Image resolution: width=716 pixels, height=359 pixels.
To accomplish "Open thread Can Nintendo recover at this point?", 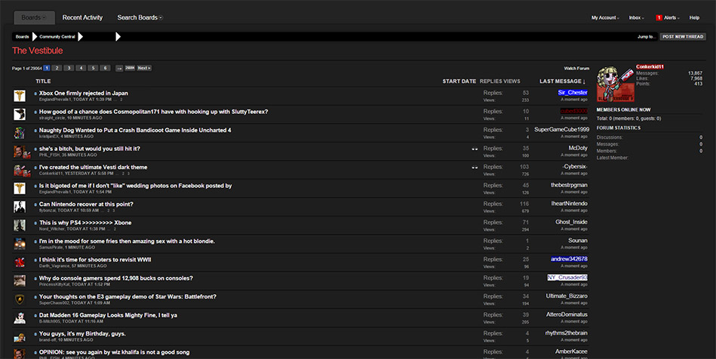I will click(86, 204).
